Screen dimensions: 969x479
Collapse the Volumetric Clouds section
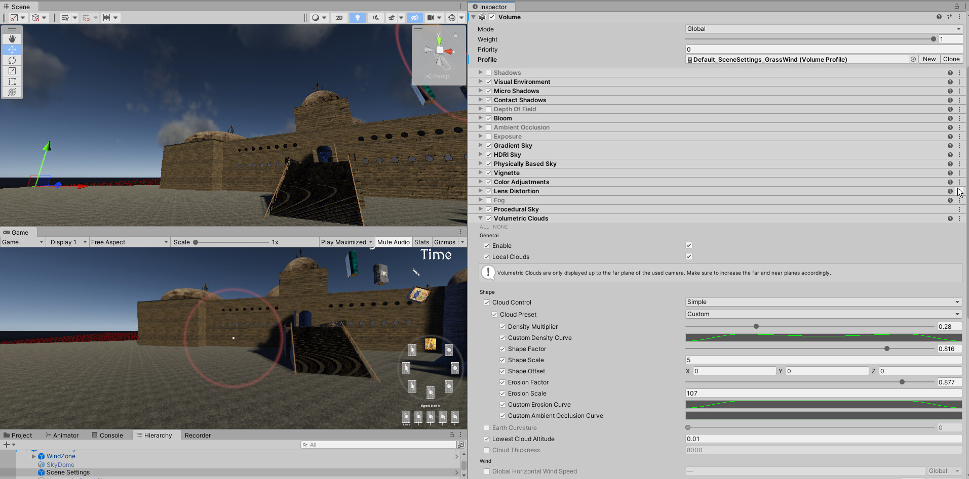481,218
